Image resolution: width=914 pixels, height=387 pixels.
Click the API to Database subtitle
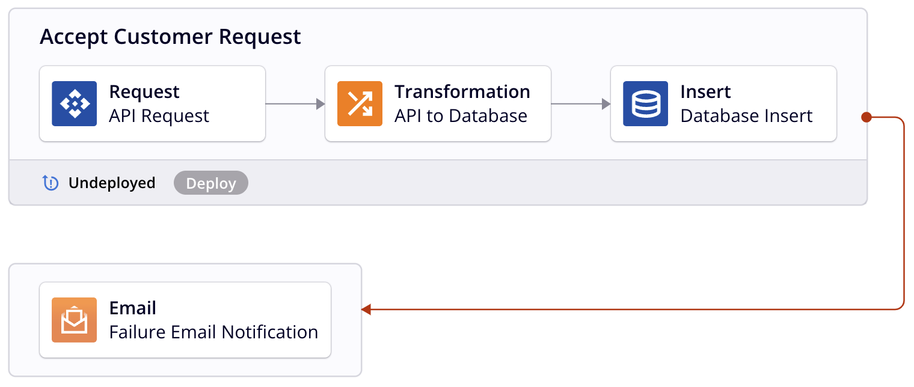point(461,116)
